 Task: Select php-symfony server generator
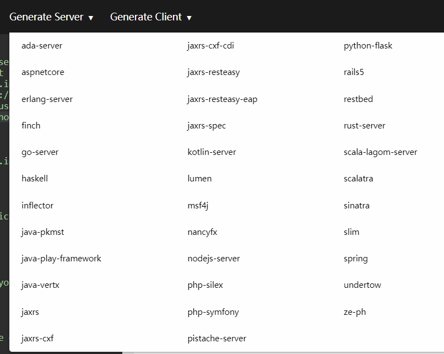point(213,312)
